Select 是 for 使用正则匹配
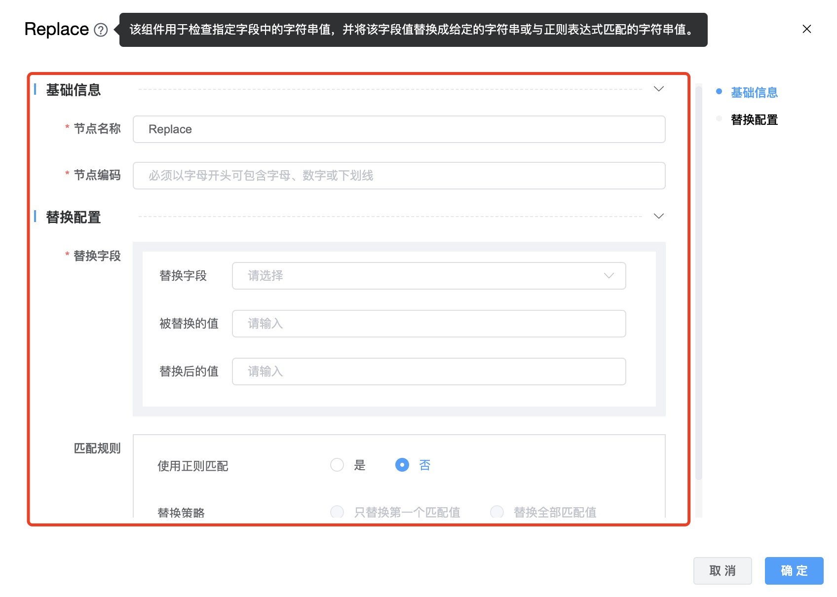The height and width of the screenshot is (597, 837). (337, 465)
